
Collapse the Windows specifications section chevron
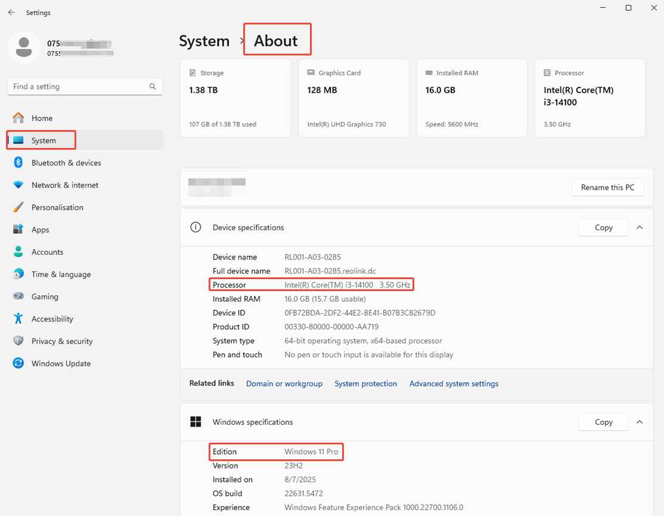click(x=640, y=422)
